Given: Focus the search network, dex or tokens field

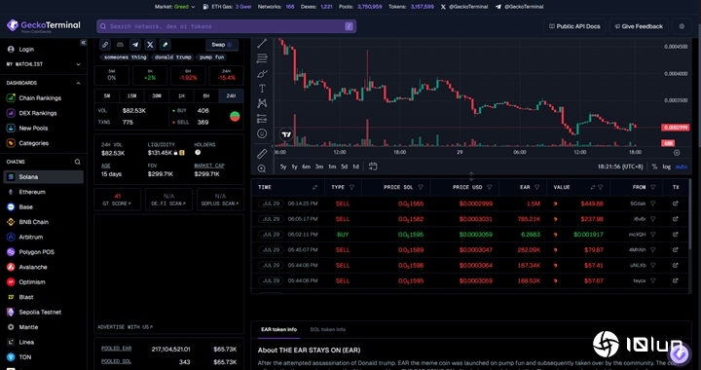Looking at the screenshot, I should (226, 26).
